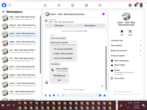This screenshot has width=147, height=110.
Task: Click the Report flag icon
Action: [112, 70]
